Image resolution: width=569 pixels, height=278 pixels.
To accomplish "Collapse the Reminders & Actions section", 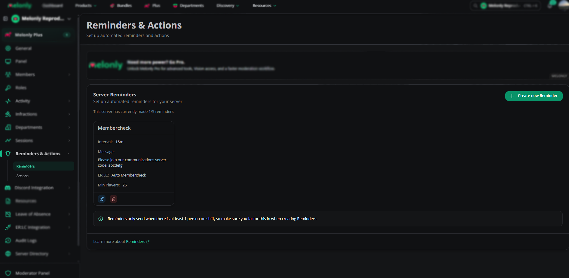I will (69, 154).
